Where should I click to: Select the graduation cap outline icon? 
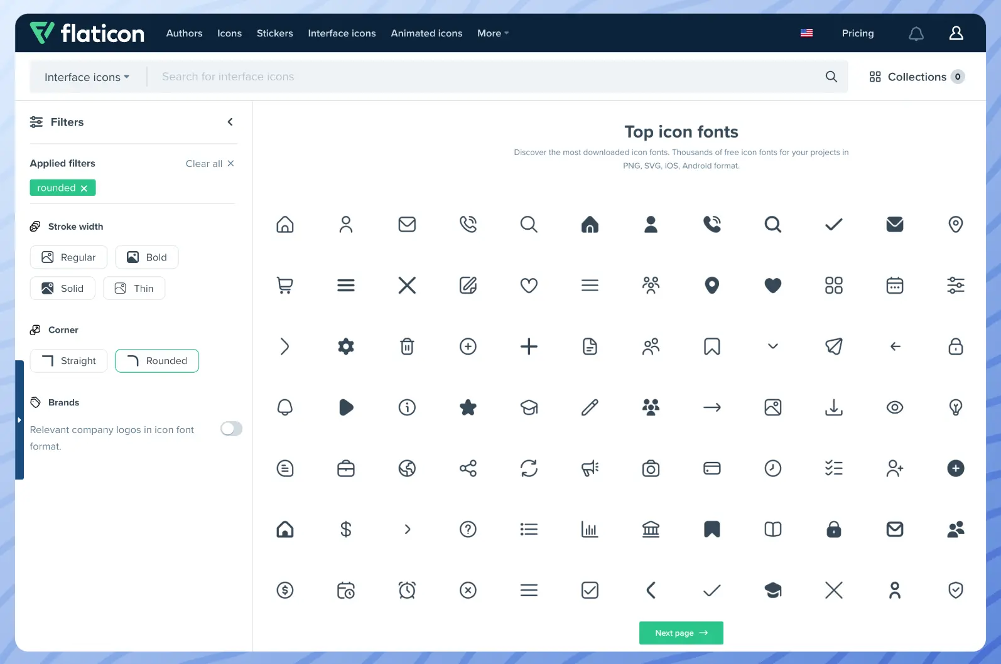click(529, 407)
